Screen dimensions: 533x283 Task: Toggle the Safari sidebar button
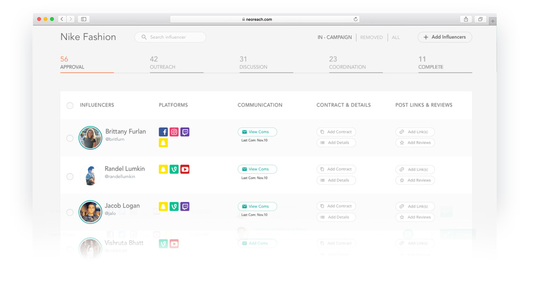coord(84,19)
